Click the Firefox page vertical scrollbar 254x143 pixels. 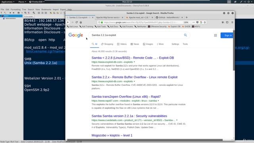pyautogui.click(x=234, y=50)
